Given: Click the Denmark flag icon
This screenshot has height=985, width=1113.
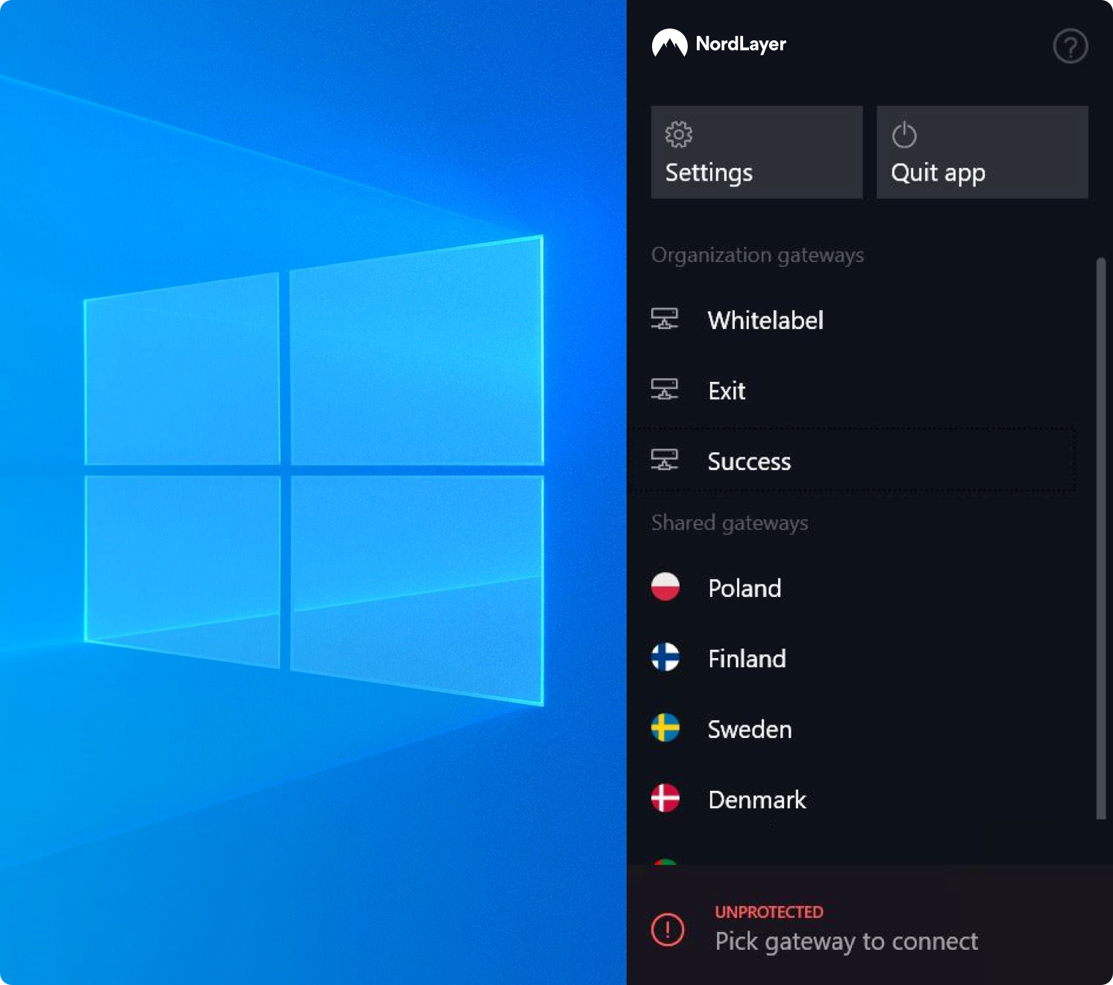Looking at the screenshot, I should pos(665,798).
